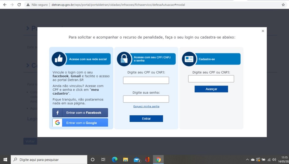Image resolution: width=289 pixels, height=164 pixels.
Task: Open File Explorer from taskbar
Action: [125, 160]
